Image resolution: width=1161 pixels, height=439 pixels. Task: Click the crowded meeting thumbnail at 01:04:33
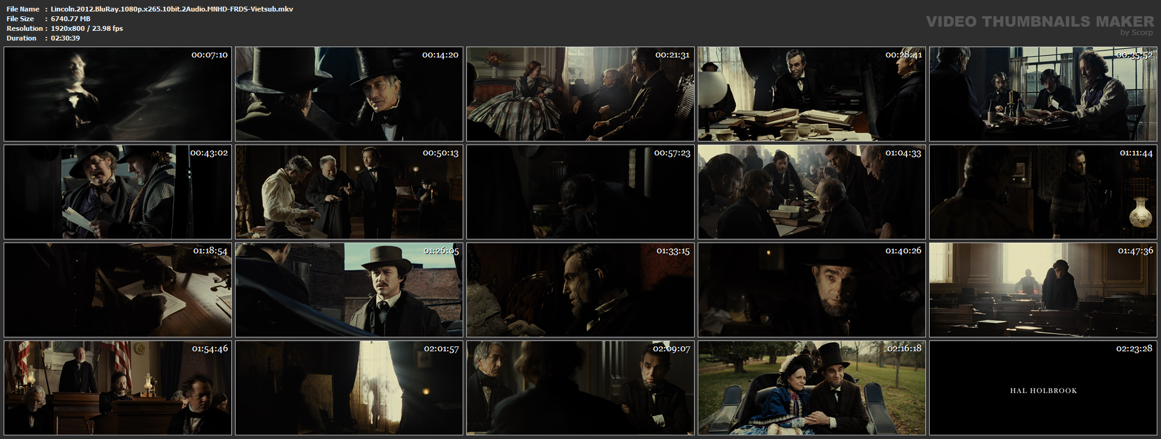[x=812, y=192]
